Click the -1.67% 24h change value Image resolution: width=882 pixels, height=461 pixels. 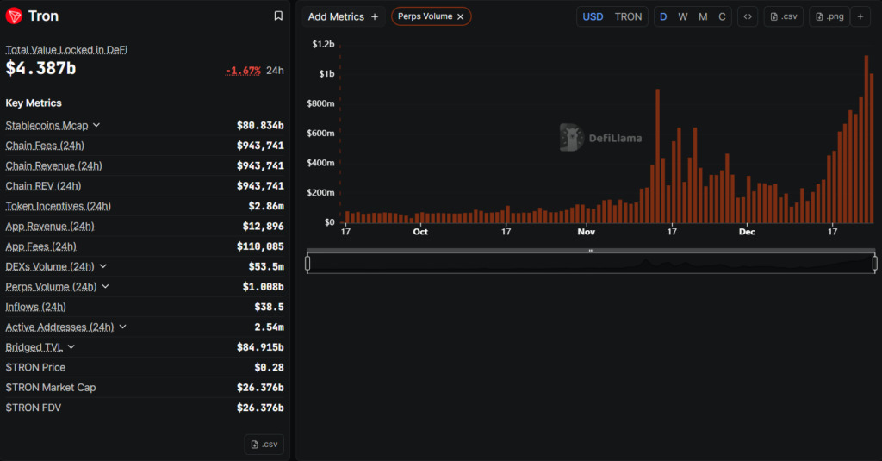click(x=243, y=71)
